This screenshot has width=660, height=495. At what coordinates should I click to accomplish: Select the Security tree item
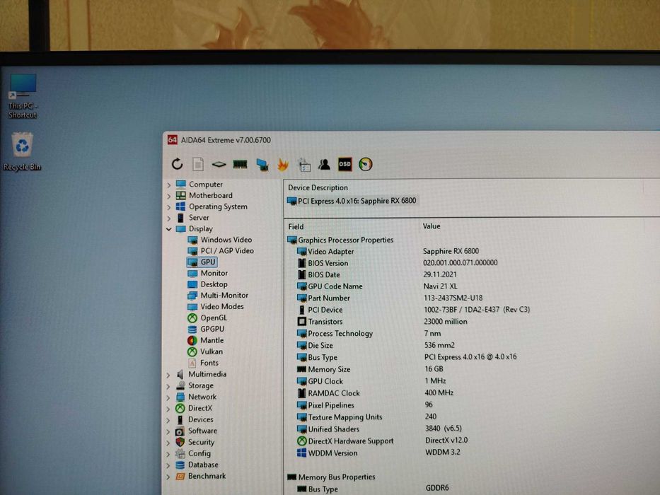(x=195, y=442)
